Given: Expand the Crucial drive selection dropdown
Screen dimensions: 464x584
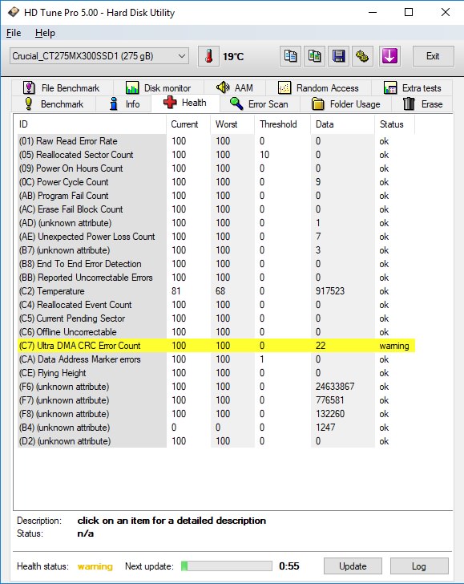Looking at the screenshot, I should 99,56.
